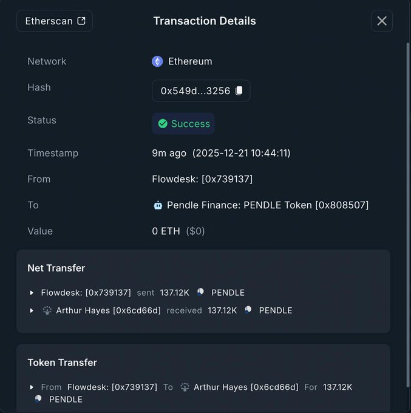The width and height of the screenshot is (411, 413).
Task: Click the Pendle Finance contract robot icon
Action: pos(158,205)
